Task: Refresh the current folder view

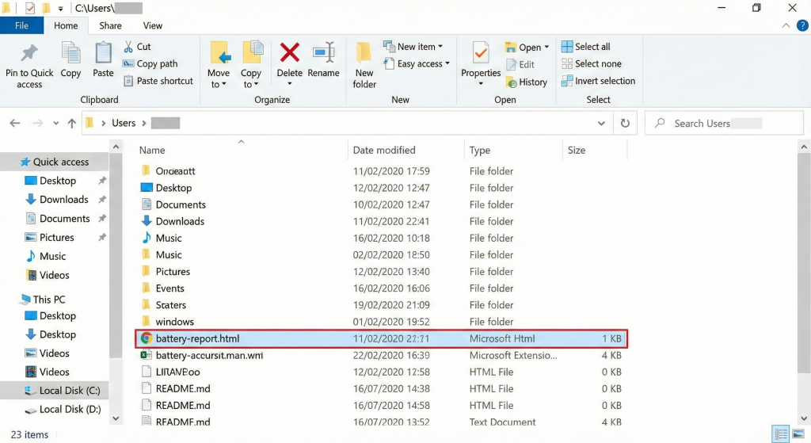Action: [625, 124]
